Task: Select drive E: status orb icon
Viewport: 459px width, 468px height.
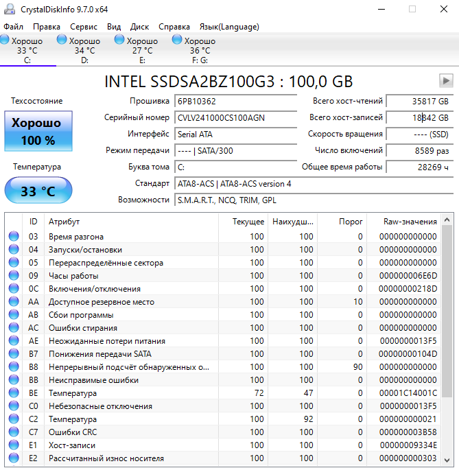Action: coord(120,40)
